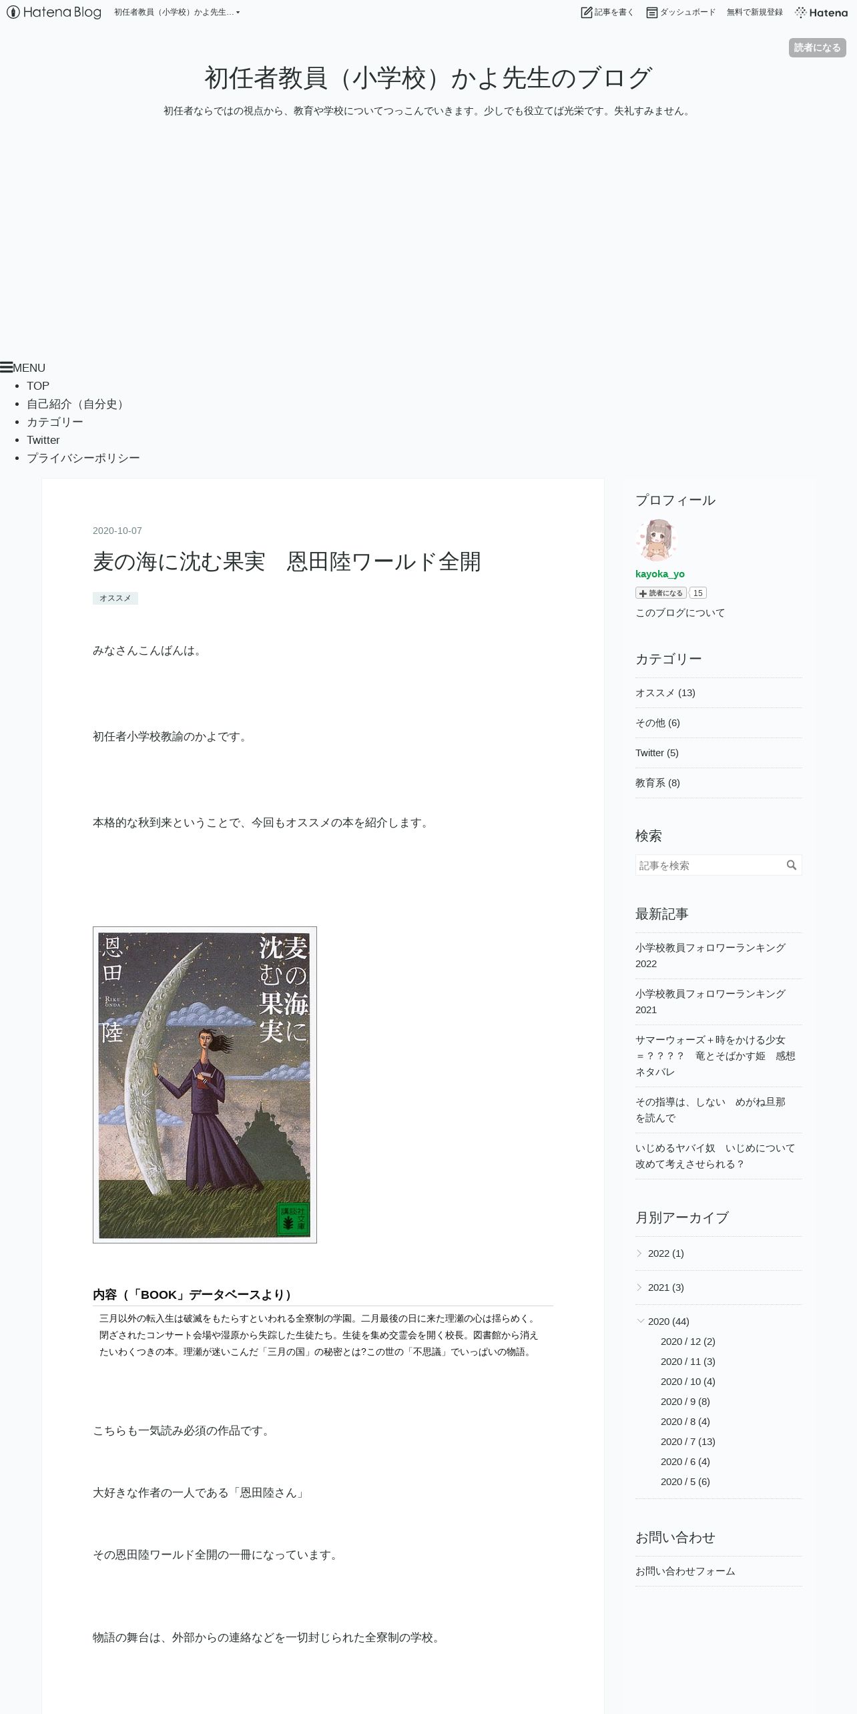Open the ダッシュボード dashboard link
The width and height of the screenshot is (857, 1714).
(681, 12)
